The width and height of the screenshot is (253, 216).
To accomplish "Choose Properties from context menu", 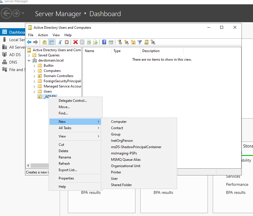I will coord(76,178).
